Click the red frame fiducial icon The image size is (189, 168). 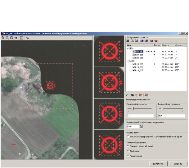(136, 95)
